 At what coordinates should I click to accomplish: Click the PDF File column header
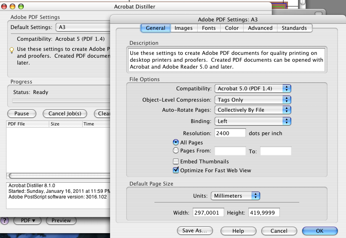coord(27,124)
